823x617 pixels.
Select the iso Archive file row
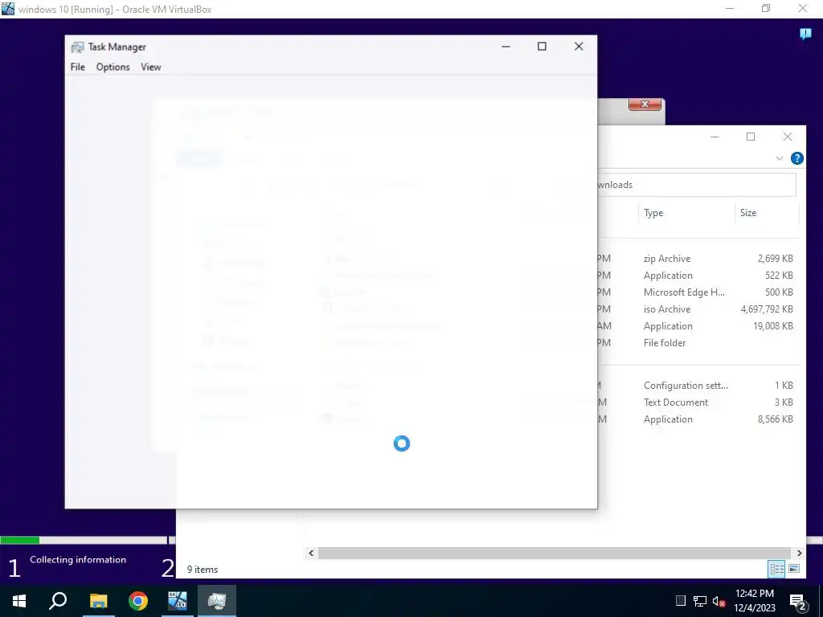pos(698,309)
